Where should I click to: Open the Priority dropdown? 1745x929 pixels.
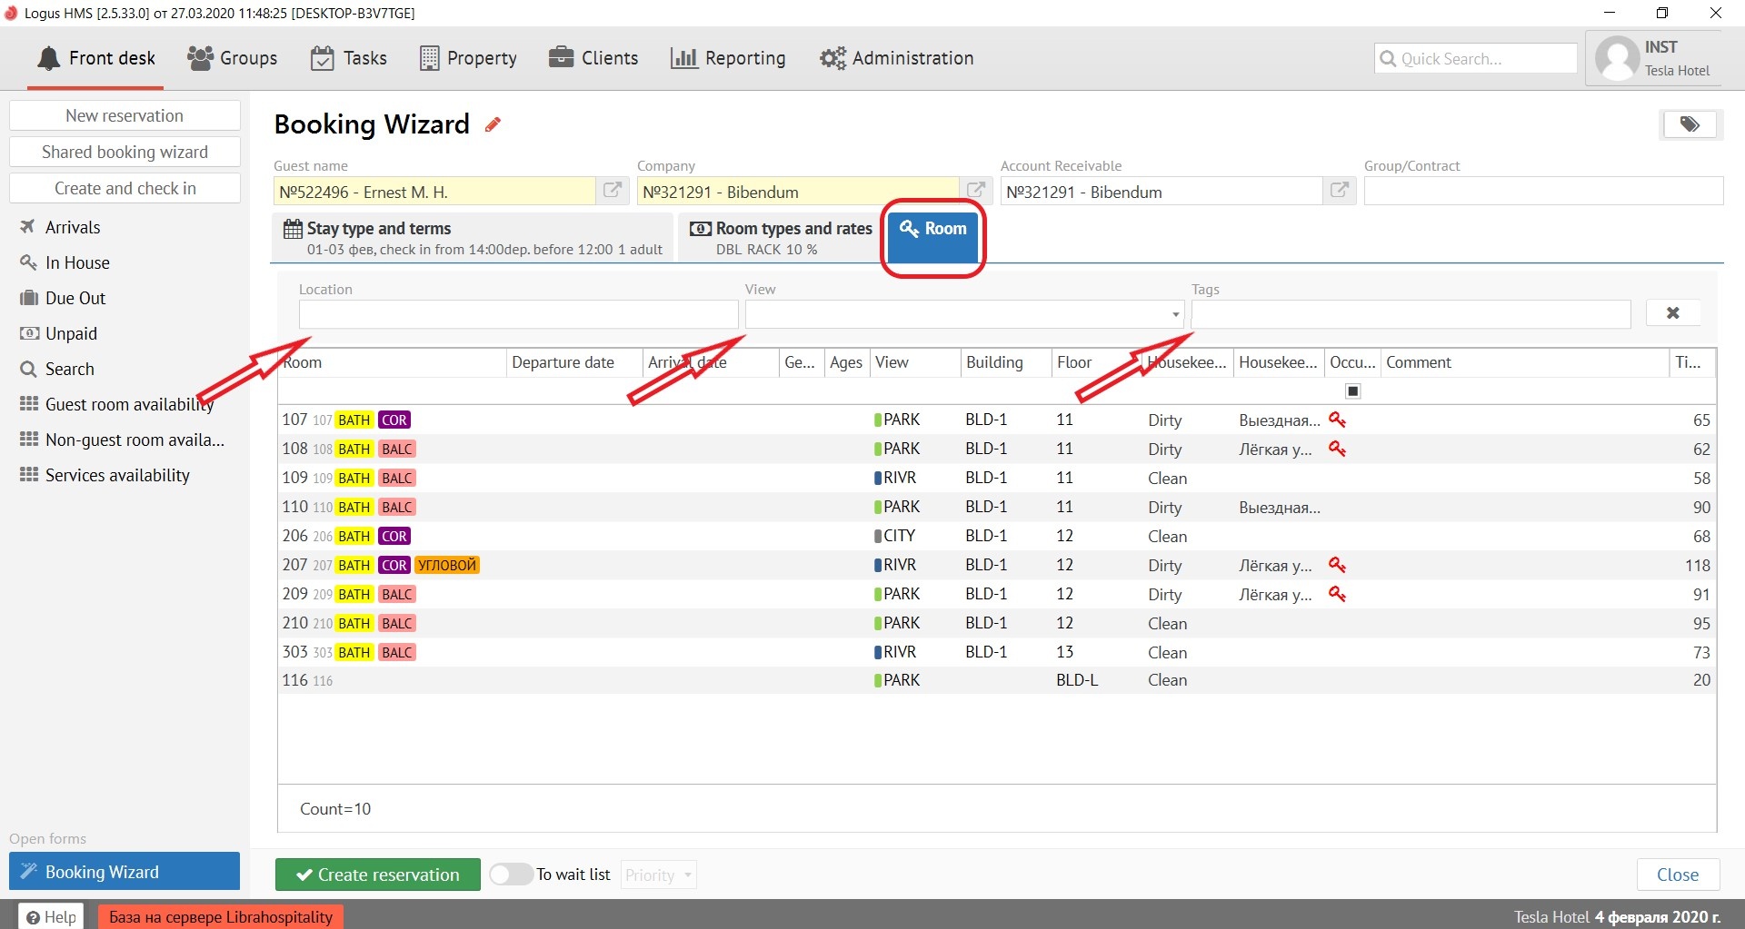[x=659, y=875]
